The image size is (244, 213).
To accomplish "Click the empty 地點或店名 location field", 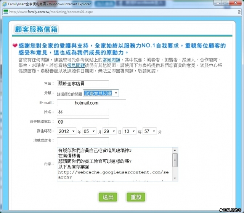I will tap(83, 141).
